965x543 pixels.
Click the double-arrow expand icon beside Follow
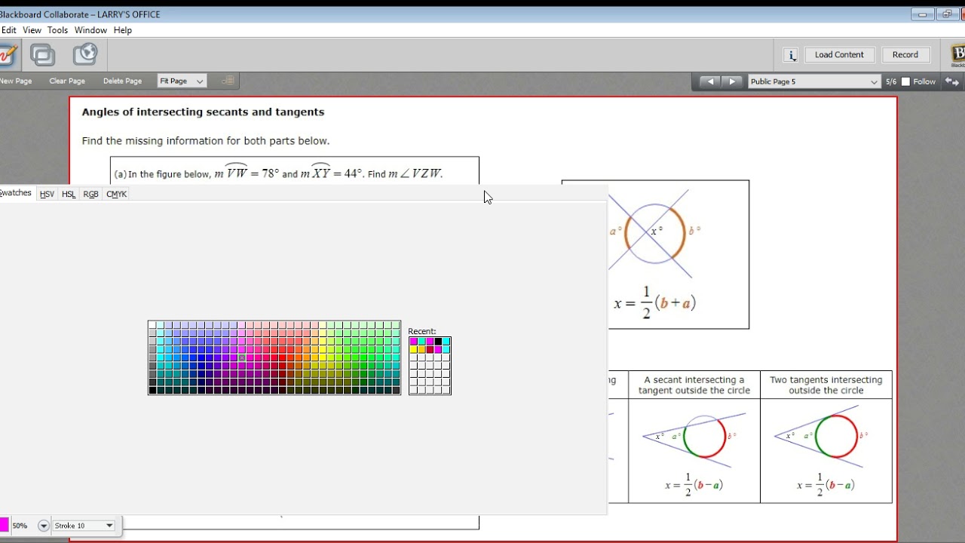click(951, 81)
